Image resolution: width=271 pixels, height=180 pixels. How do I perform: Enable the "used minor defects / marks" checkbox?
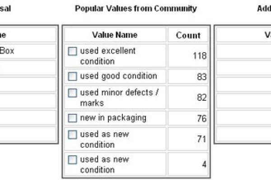click(x=72, y=93)
